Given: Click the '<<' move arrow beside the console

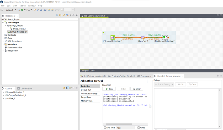Looking at the screenshot, I should [x=150, y=106].
